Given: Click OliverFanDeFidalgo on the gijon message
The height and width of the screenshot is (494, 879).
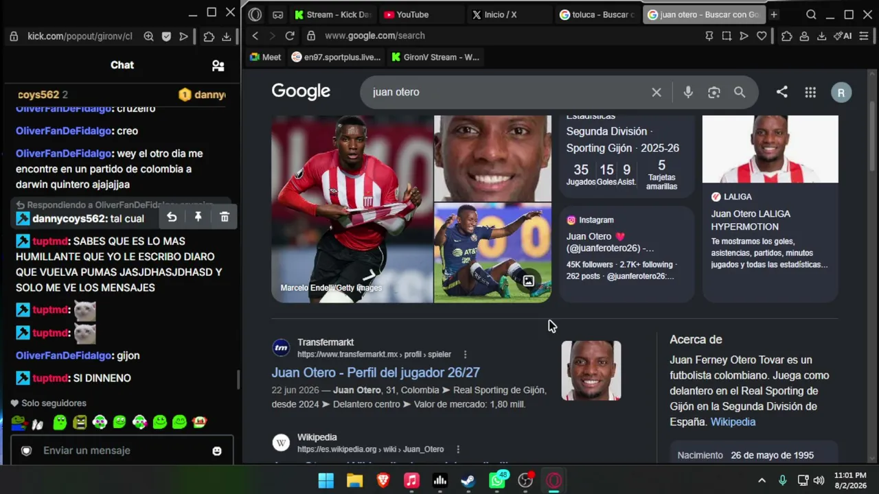Looking at the screenshot, I should [64, 355].
